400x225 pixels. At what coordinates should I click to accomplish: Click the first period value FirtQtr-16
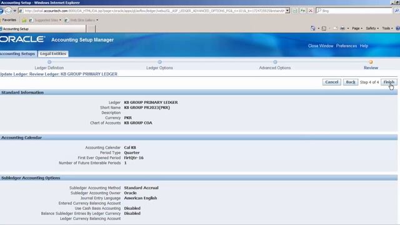pyautogui.click(x=134, y=157)
